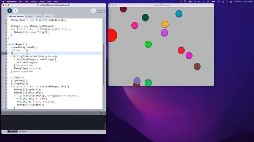Click the 'things[i].caught();' line
Image resolution: width=254 pixels, height=142 pixels.
(31, 105)
